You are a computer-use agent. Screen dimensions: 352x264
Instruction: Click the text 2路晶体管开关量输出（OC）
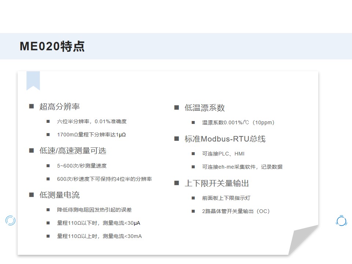click(x=236, y=211)
